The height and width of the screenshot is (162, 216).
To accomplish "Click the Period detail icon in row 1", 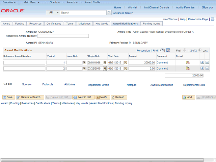I will (x=188, y=62).
